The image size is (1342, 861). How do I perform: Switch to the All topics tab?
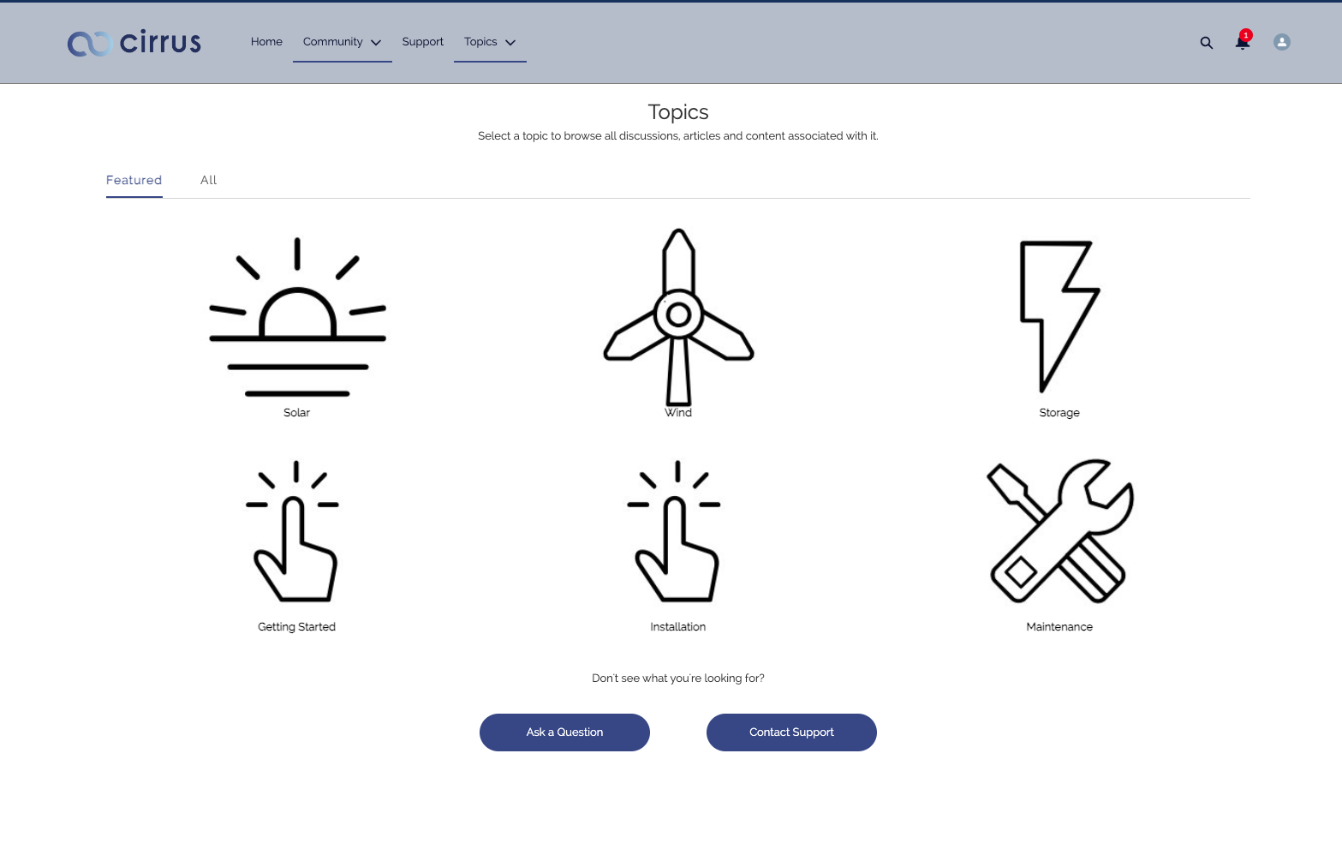208,180
